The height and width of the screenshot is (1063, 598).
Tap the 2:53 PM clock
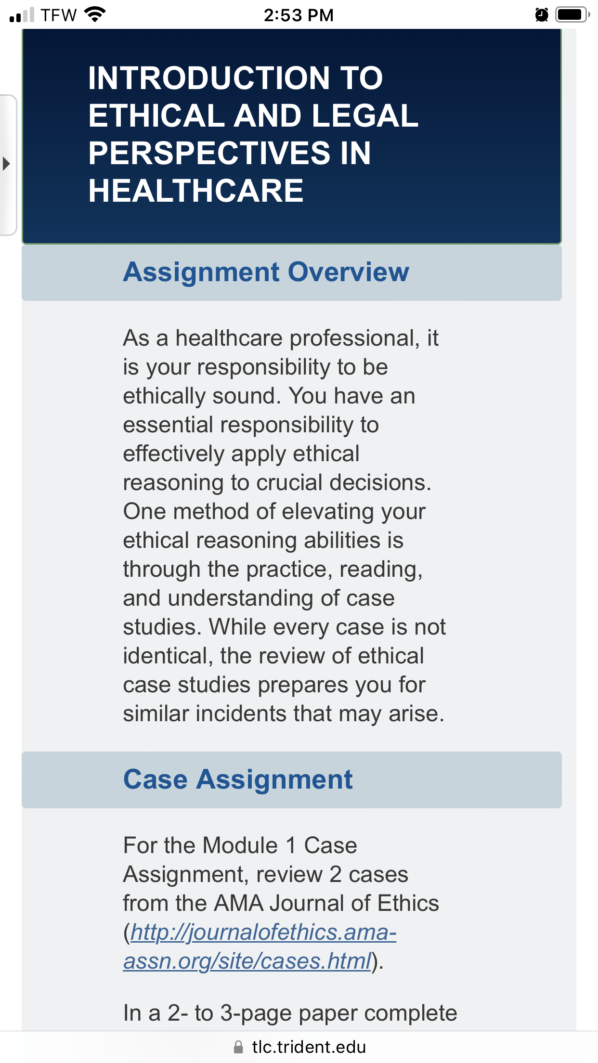[x=299, y=15]
